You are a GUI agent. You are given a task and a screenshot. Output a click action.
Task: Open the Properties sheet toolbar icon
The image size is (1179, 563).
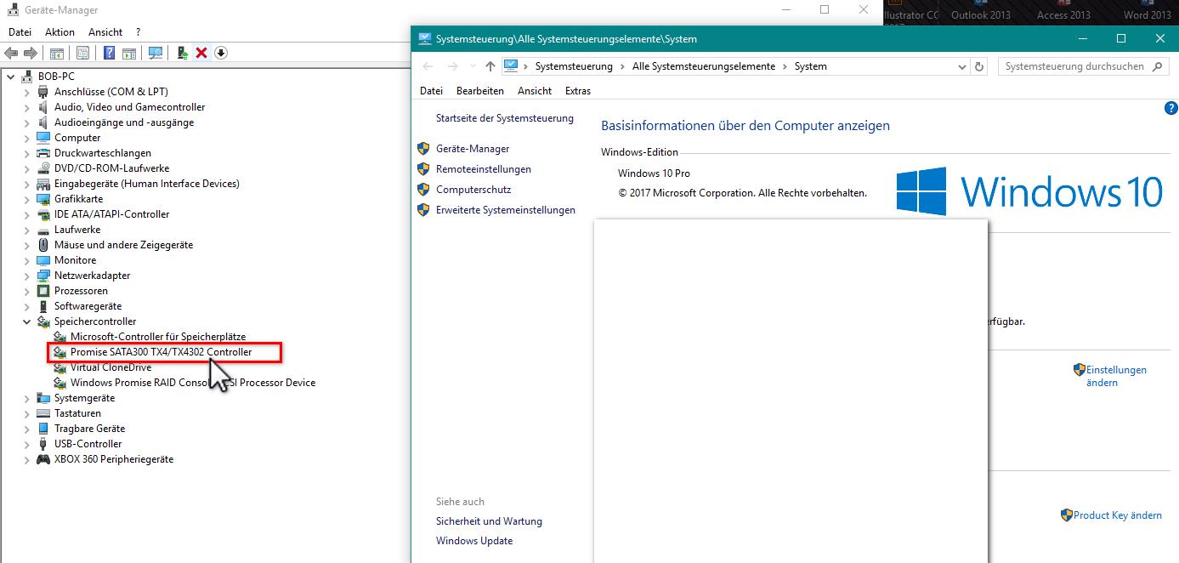[82, 53]
